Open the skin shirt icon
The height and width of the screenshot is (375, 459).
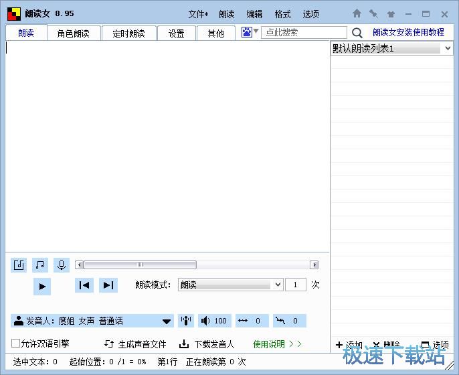pyautogui.click(x=391, y=14)
